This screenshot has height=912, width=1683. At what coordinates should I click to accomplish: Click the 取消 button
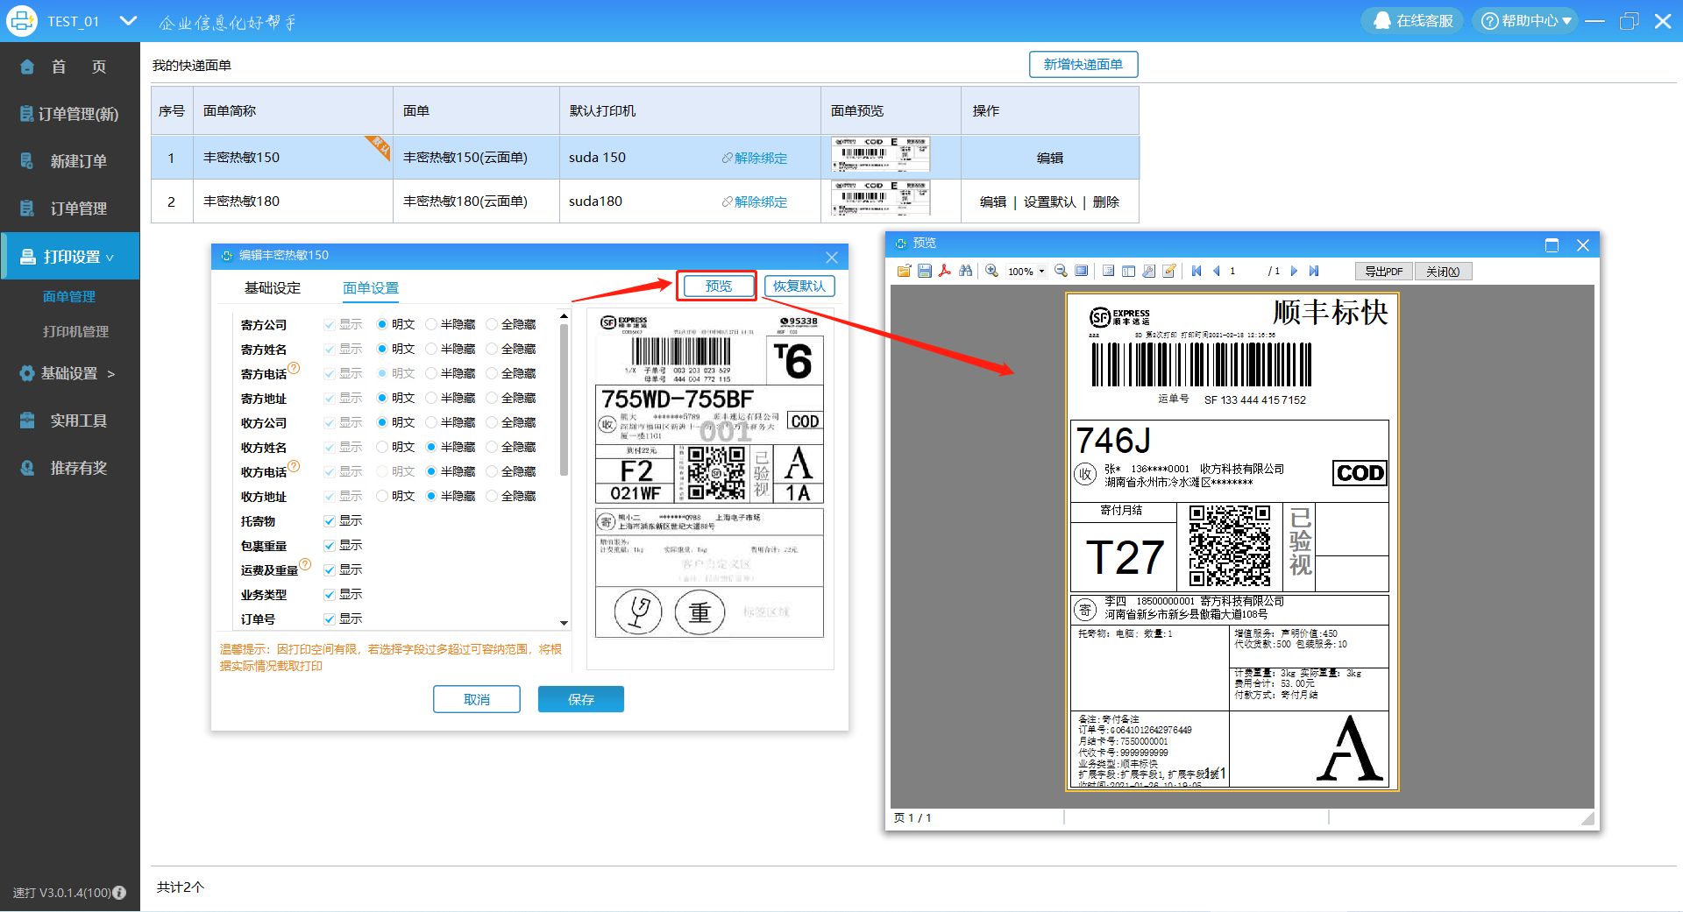[477, 699]
